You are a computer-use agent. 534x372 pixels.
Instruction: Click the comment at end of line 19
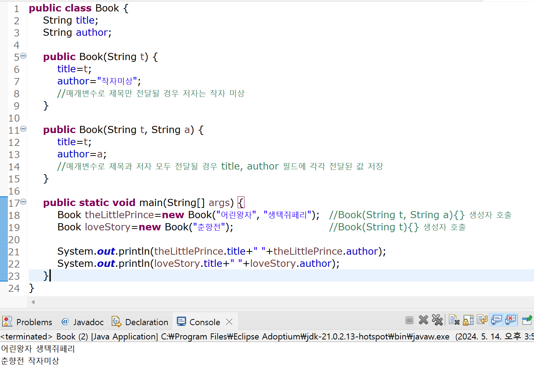point(397,227)
